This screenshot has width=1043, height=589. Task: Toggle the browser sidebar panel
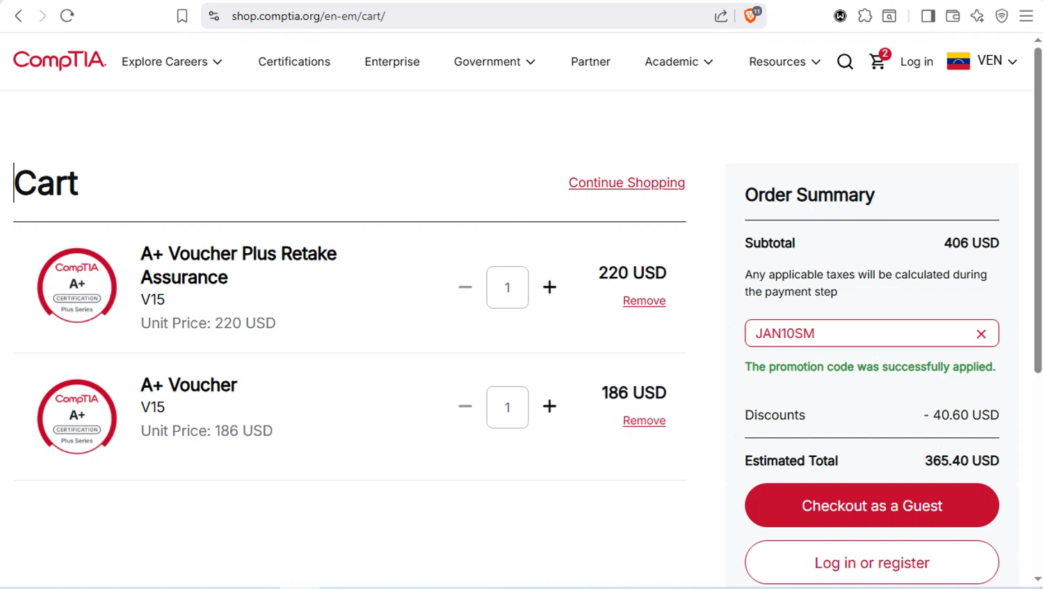(x=928, y=16)
